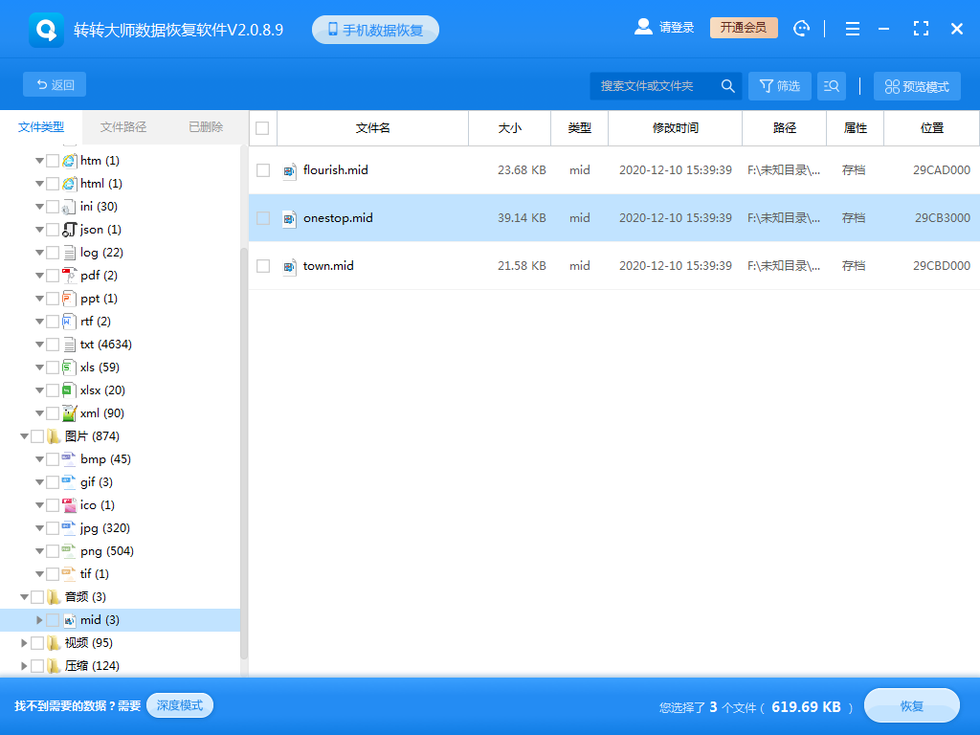The width and height of the screenshot is (980, 735).
Task: Expand the 视频 (95) folder node
Action: coord(23,642)
